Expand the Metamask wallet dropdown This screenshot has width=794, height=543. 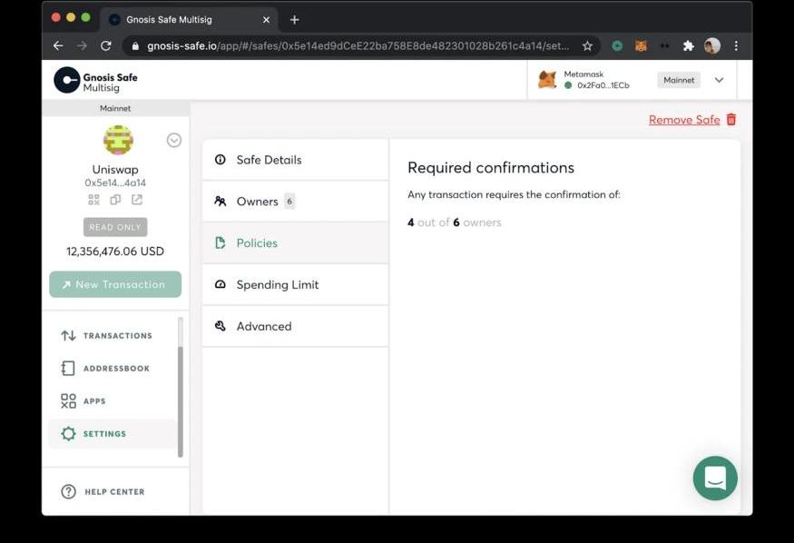(x=719, y=80)
